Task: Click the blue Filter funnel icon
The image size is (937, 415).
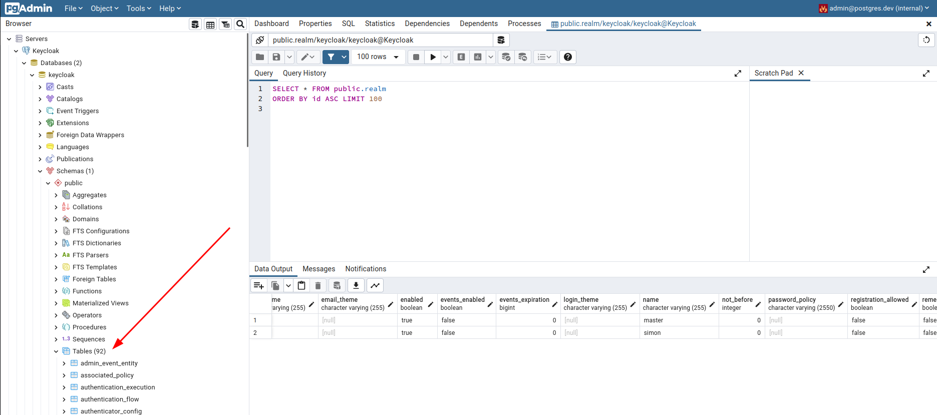Action: (331, 57)
